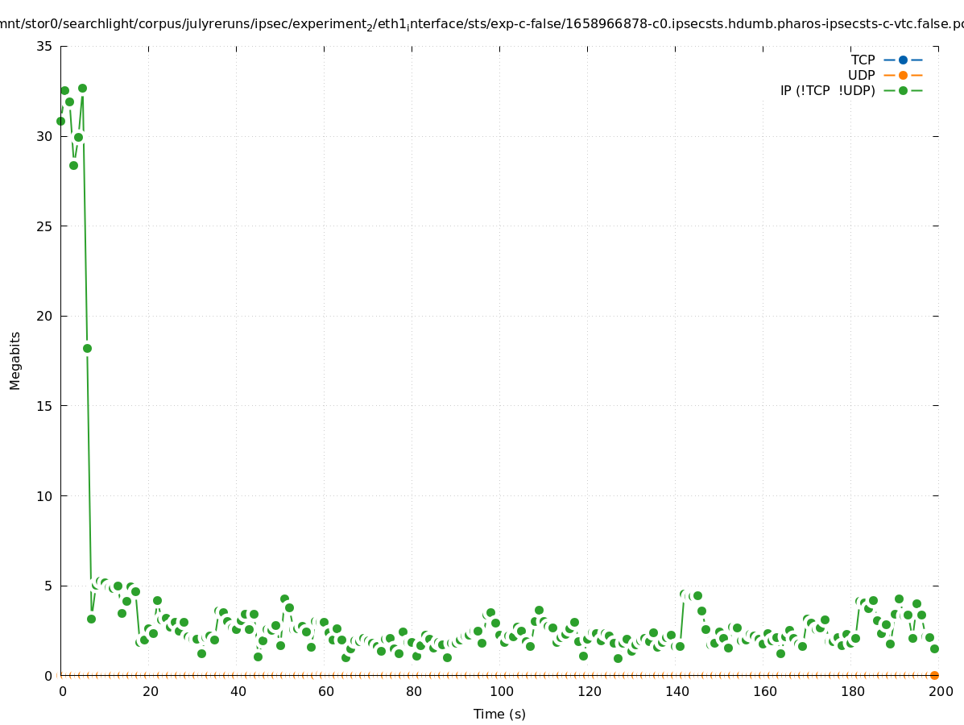Click the 200 tick label on x-axis

[941, 691]
